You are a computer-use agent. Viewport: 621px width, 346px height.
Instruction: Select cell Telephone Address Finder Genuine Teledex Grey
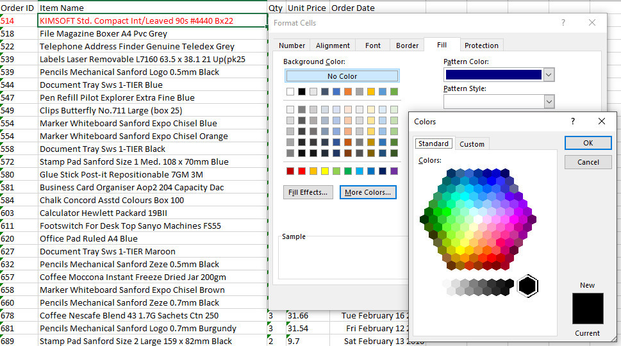coord(153,46)
